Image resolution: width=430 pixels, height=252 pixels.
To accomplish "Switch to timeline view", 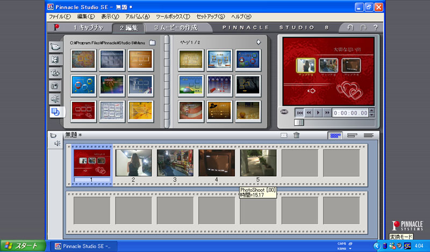I will tap(352, 135).
